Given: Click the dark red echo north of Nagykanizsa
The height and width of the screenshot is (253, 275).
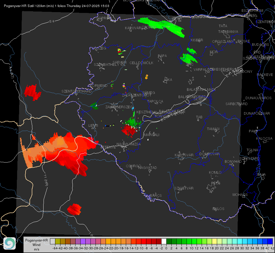Looking at the screenshot, I should pyautogui.click(x=129, y=130).
